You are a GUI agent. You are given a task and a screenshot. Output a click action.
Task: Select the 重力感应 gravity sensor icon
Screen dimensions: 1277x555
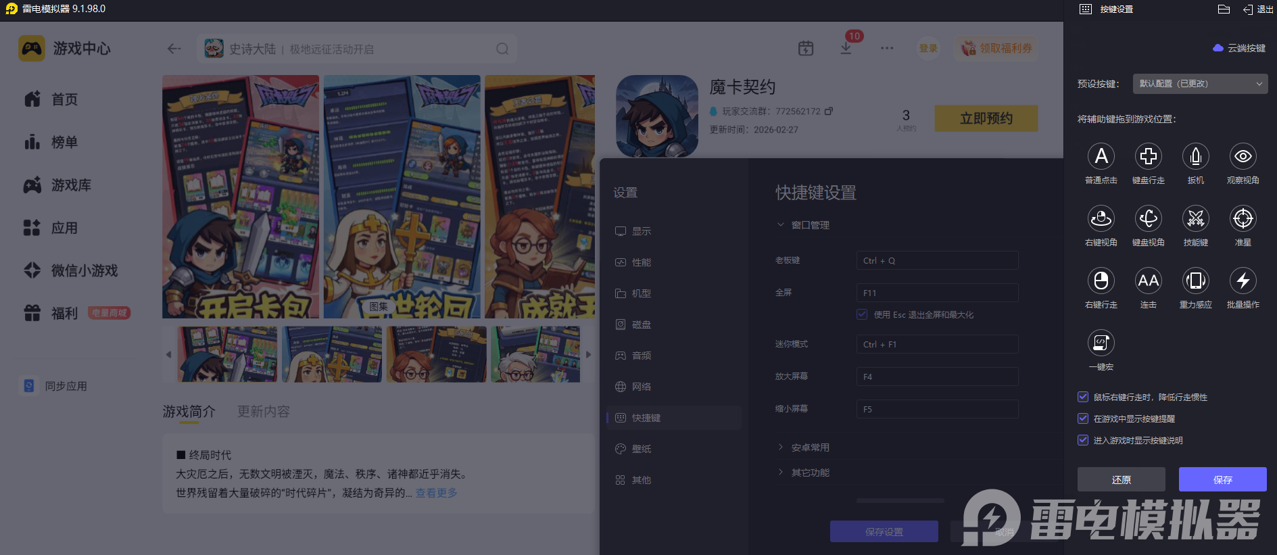point(1195,281)
